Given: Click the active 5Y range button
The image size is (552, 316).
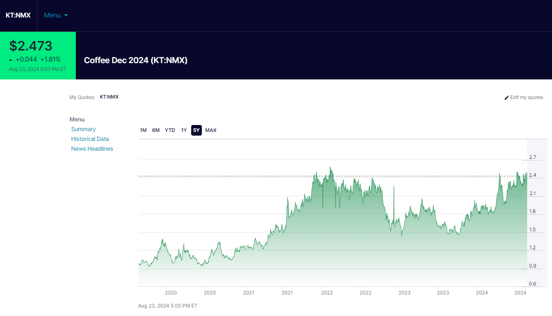Looking at the screenshot, I should [197, 130].
